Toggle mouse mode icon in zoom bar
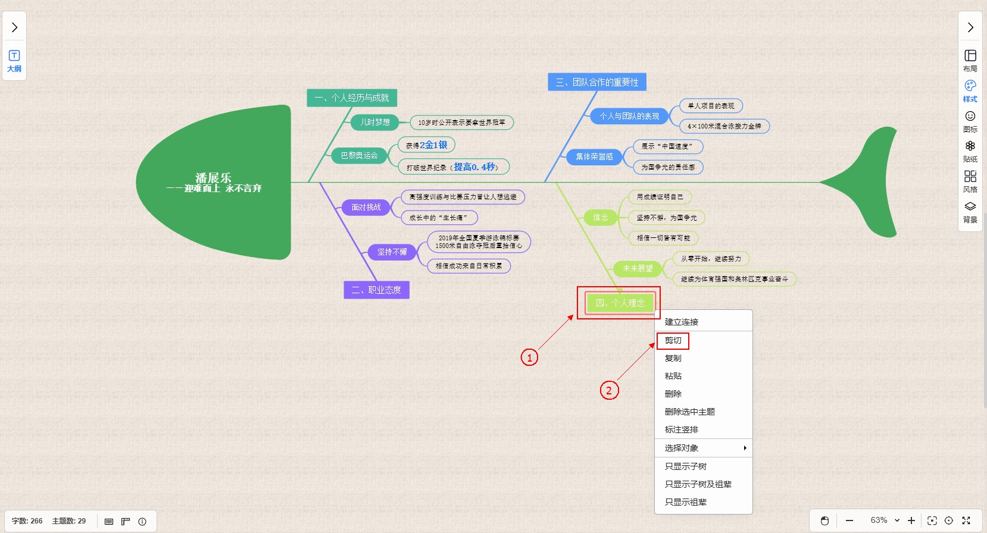The image size is (987, 533). 824,521
